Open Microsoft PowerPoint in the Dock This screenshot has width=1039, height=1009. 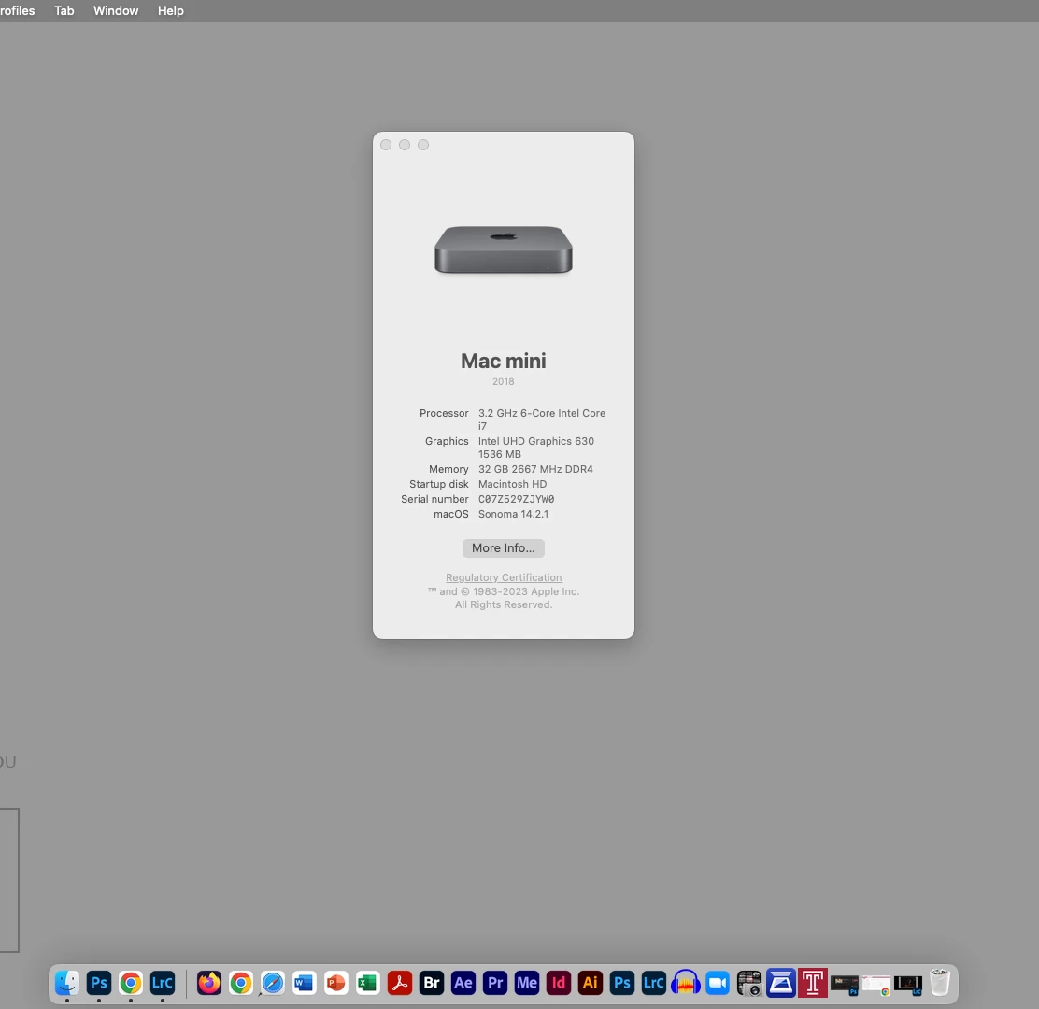coord(336,983)
